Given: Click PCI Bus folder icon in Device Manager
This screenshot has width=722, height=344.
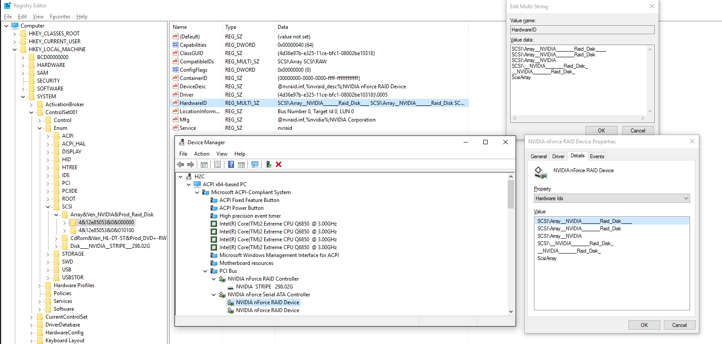Looking at the screenshot, I should 214,271.
